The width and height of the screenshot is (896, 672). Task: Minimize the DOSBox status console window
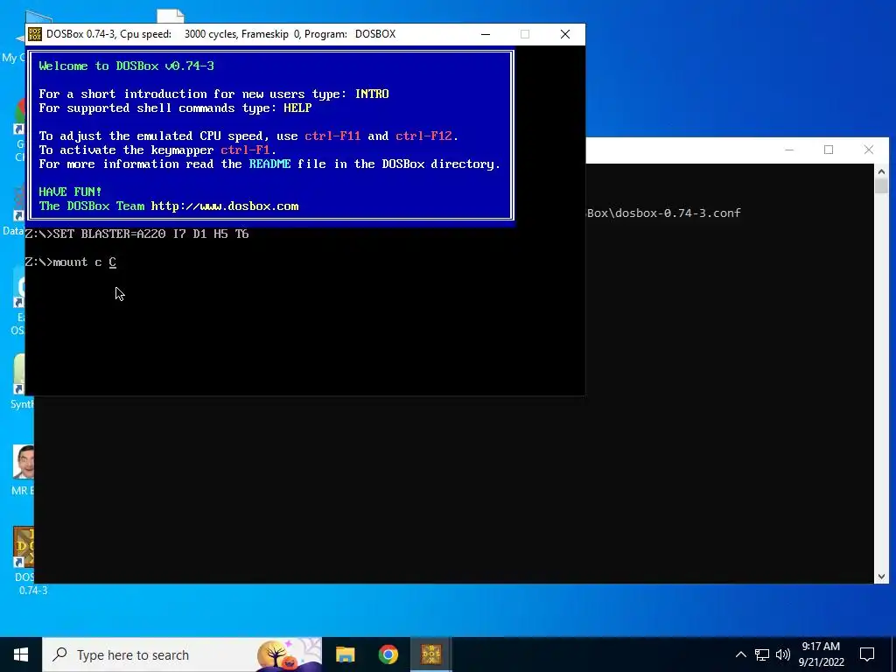pyautogui.click(x=789, y=150)
